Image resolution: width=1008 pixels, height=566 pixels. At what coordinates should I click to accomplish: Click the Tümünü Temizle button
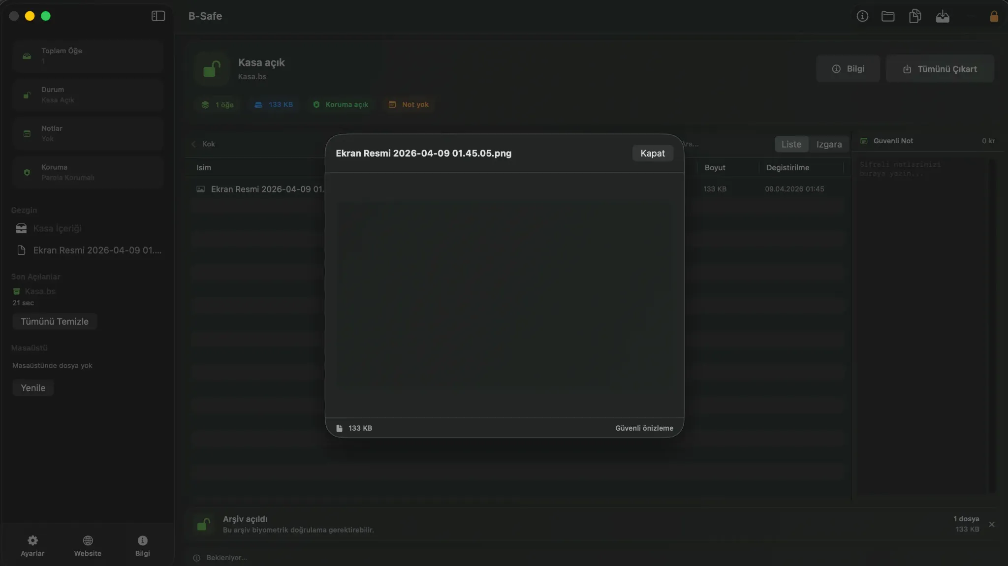[x=55, y=321]
